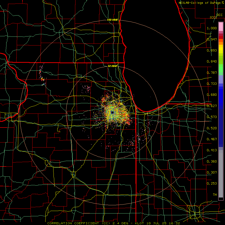
Task: Click the CORRELATION COEFFICIENT (CC) caption text
Action: (x=79, y=223)
